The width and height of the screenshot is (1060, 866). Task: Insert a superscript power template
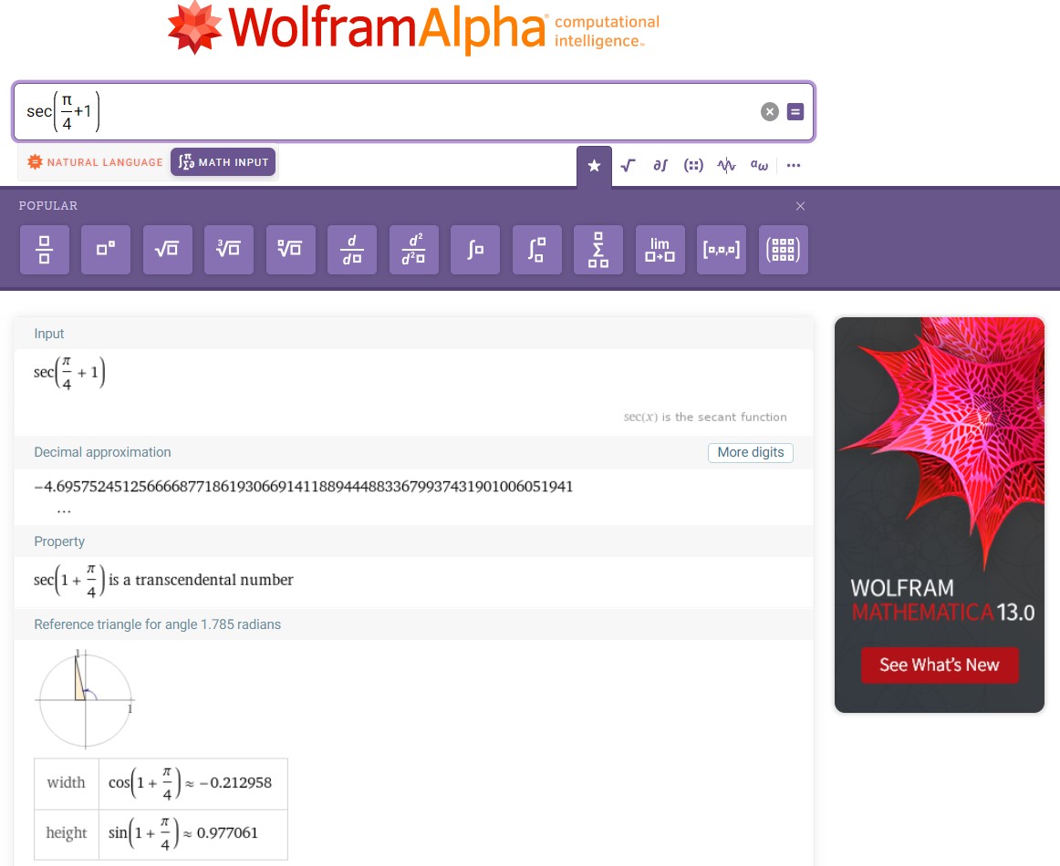(x=106, y=250)
